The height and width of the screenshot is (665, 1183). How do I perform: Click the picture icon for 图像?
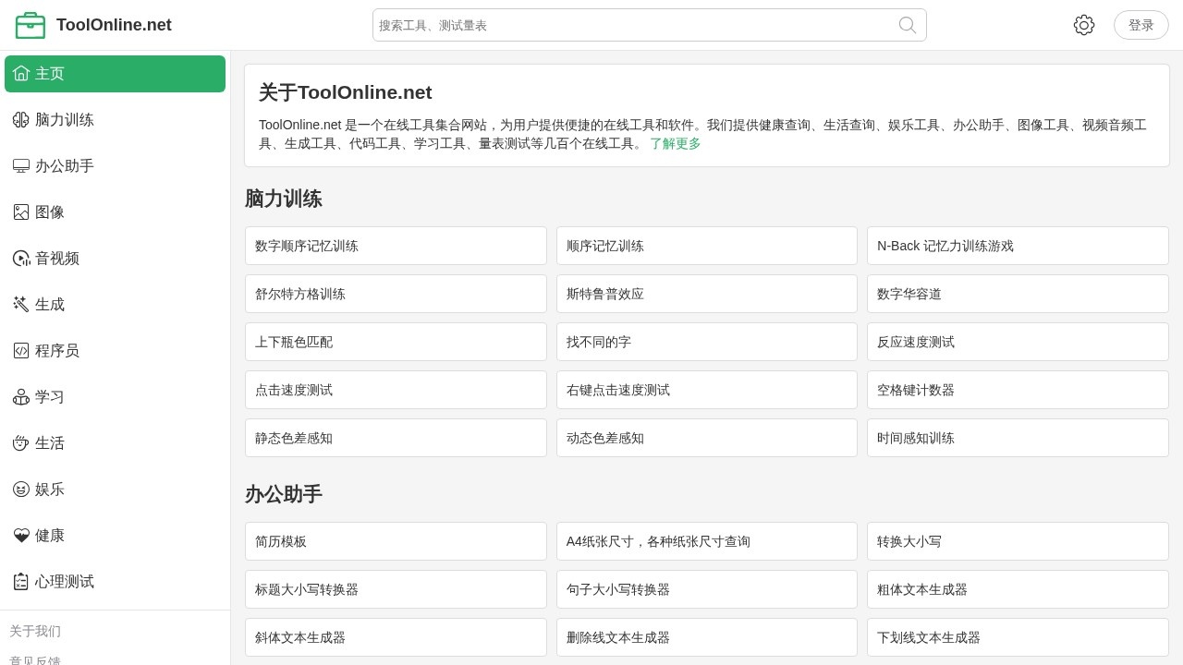tap(21, 212)
